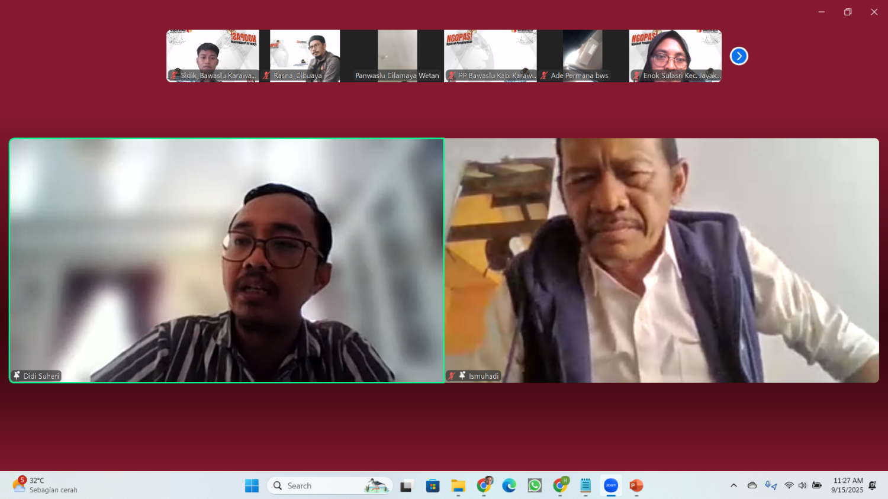
Task: Click the pin icon on Didi Suheri label
Action: [x=17, y=376]
